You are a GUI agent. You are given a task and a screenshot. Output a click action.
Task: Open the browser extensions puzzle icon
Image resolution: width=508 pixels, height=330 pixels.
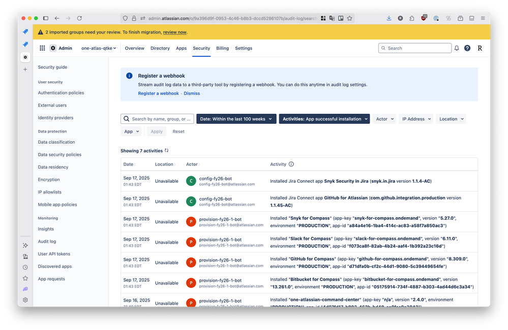412,18
